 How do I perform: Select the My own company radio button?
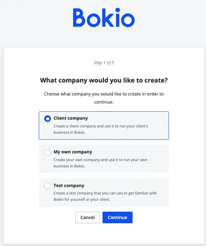point(48,152)
